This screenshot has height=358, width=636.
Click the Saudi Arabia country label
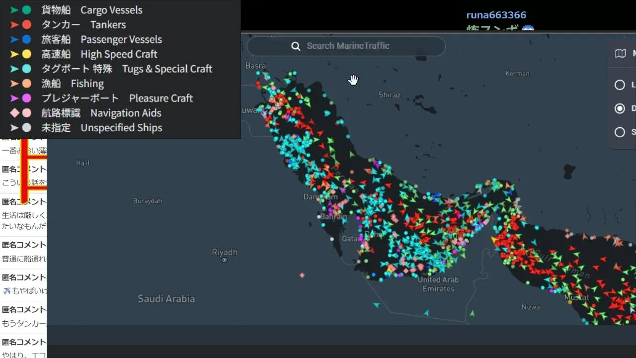166,299
